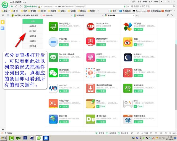Image resolution: width=177 pixels, height=141 pixels.
Task: Switch to the 扩展管理 tab
Action: (x=88, y=15)
